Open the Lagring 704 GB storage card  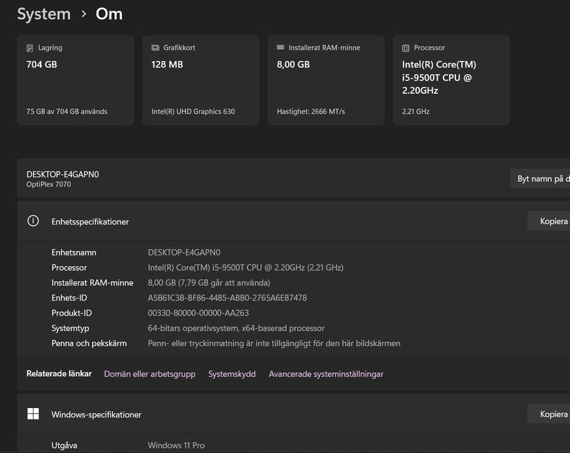point(75,80)
